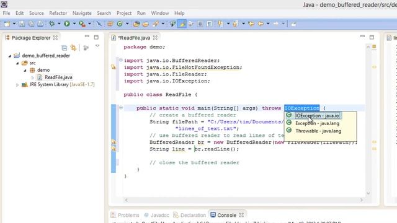Open the New dropdown arrow

pos(14,24)
